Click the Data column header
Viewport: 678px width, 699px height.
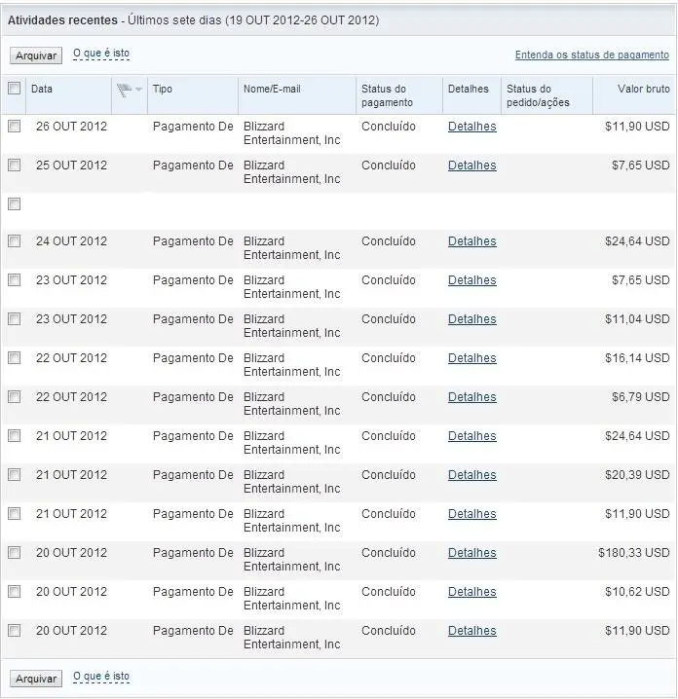(42, 90)
